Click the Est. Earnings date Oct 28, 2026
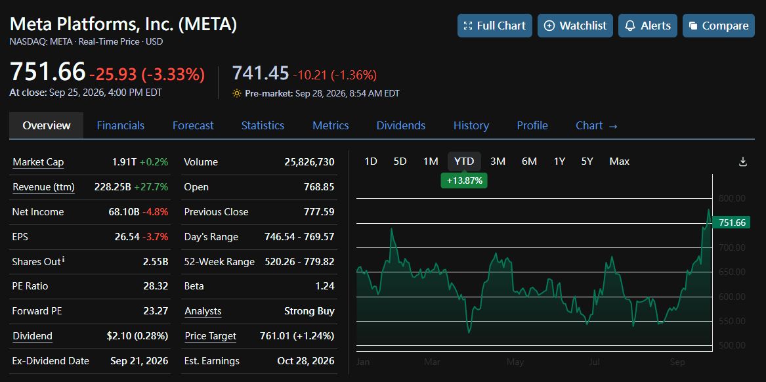The image size is (766, 382). pos(306,361)
